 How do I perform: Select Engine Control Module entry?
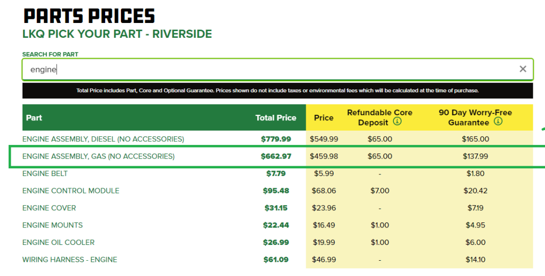point(71,191)
